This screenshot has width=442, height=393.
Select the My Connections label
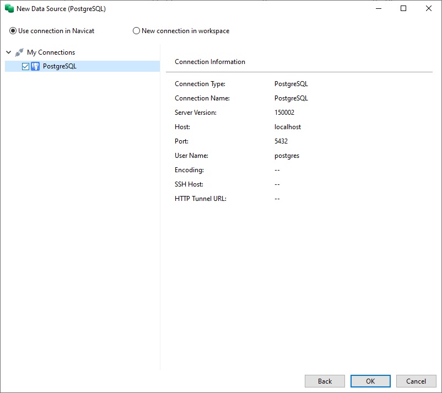click(x=51, y=52)
